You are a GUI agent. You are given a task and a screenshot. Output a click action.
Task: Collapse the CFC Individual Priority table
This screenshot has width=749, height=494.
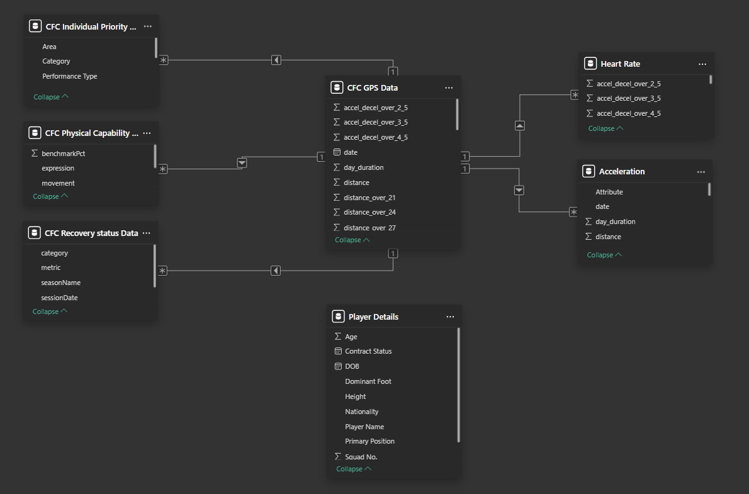[51, 96]
